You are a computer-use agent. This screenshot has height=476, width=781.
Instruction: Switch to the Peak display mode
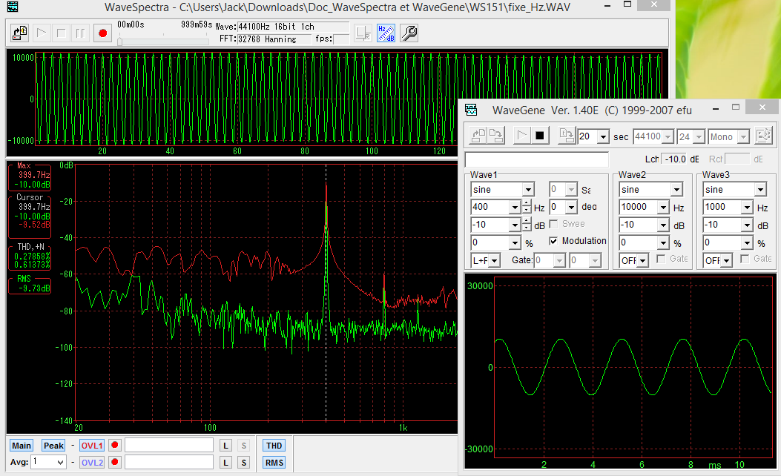(53, 445)
